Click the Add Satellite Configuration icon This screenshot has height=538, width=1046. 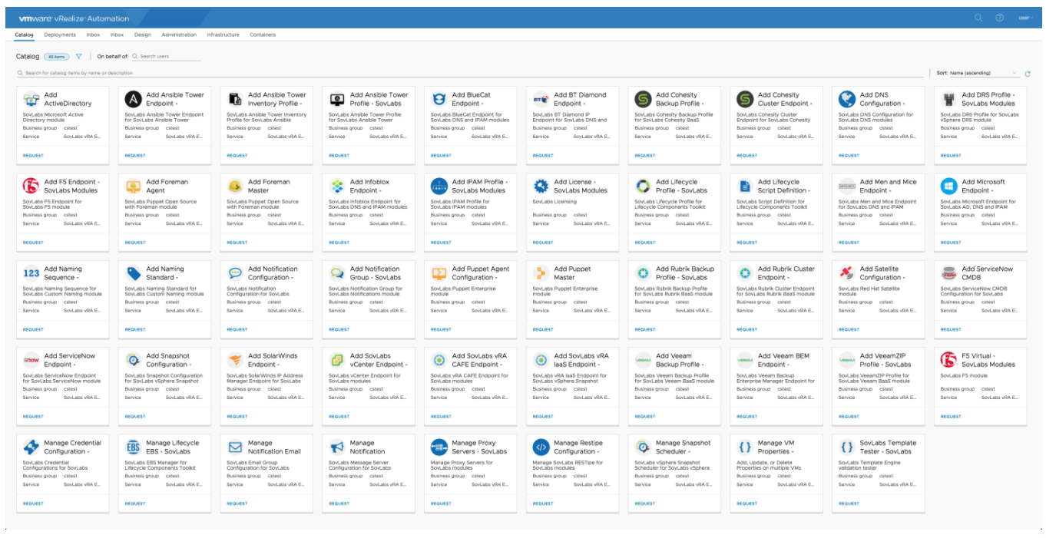pos(847,273)
